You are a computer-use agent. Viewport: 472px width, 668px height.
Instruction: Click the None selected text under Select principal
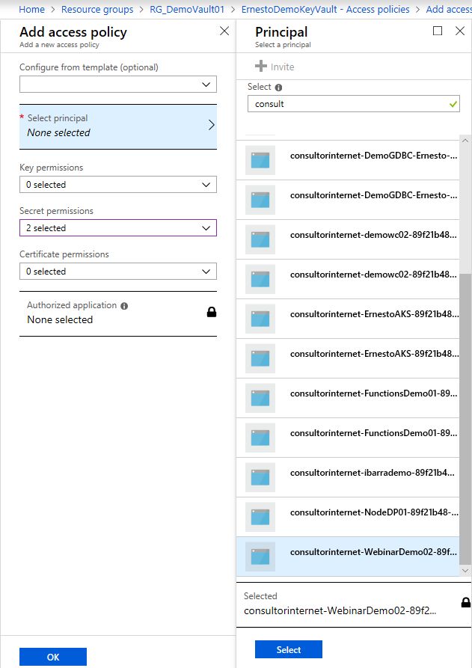(59, 132)
